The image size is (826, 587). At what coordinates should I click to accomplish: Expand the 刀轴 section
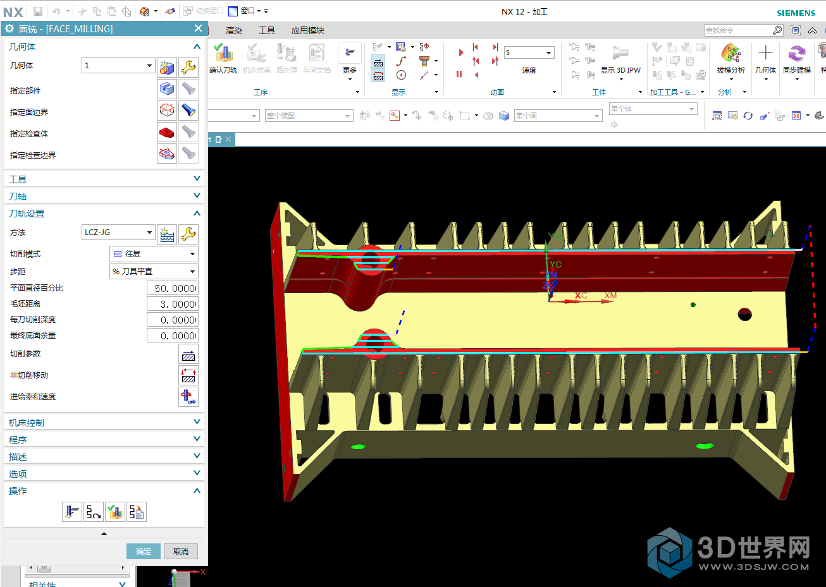coord(104,197)
